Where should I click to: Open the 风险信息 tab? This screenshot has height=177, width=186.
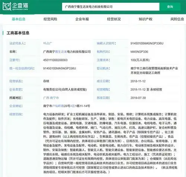point(177,19)
